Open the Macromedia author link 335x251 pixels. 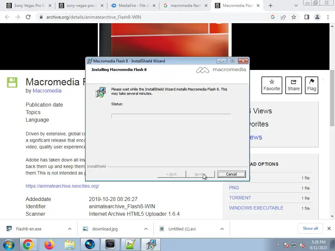click(x=47, y=91)
